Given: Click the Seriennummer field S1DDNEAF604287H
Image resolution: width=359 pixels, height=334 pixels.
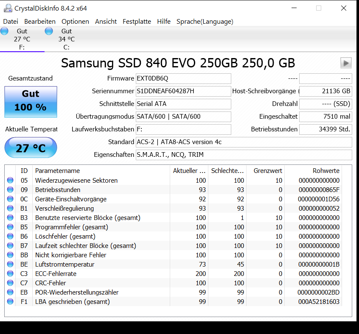Looking at the screenshot, I should click(x=183, y=91).
